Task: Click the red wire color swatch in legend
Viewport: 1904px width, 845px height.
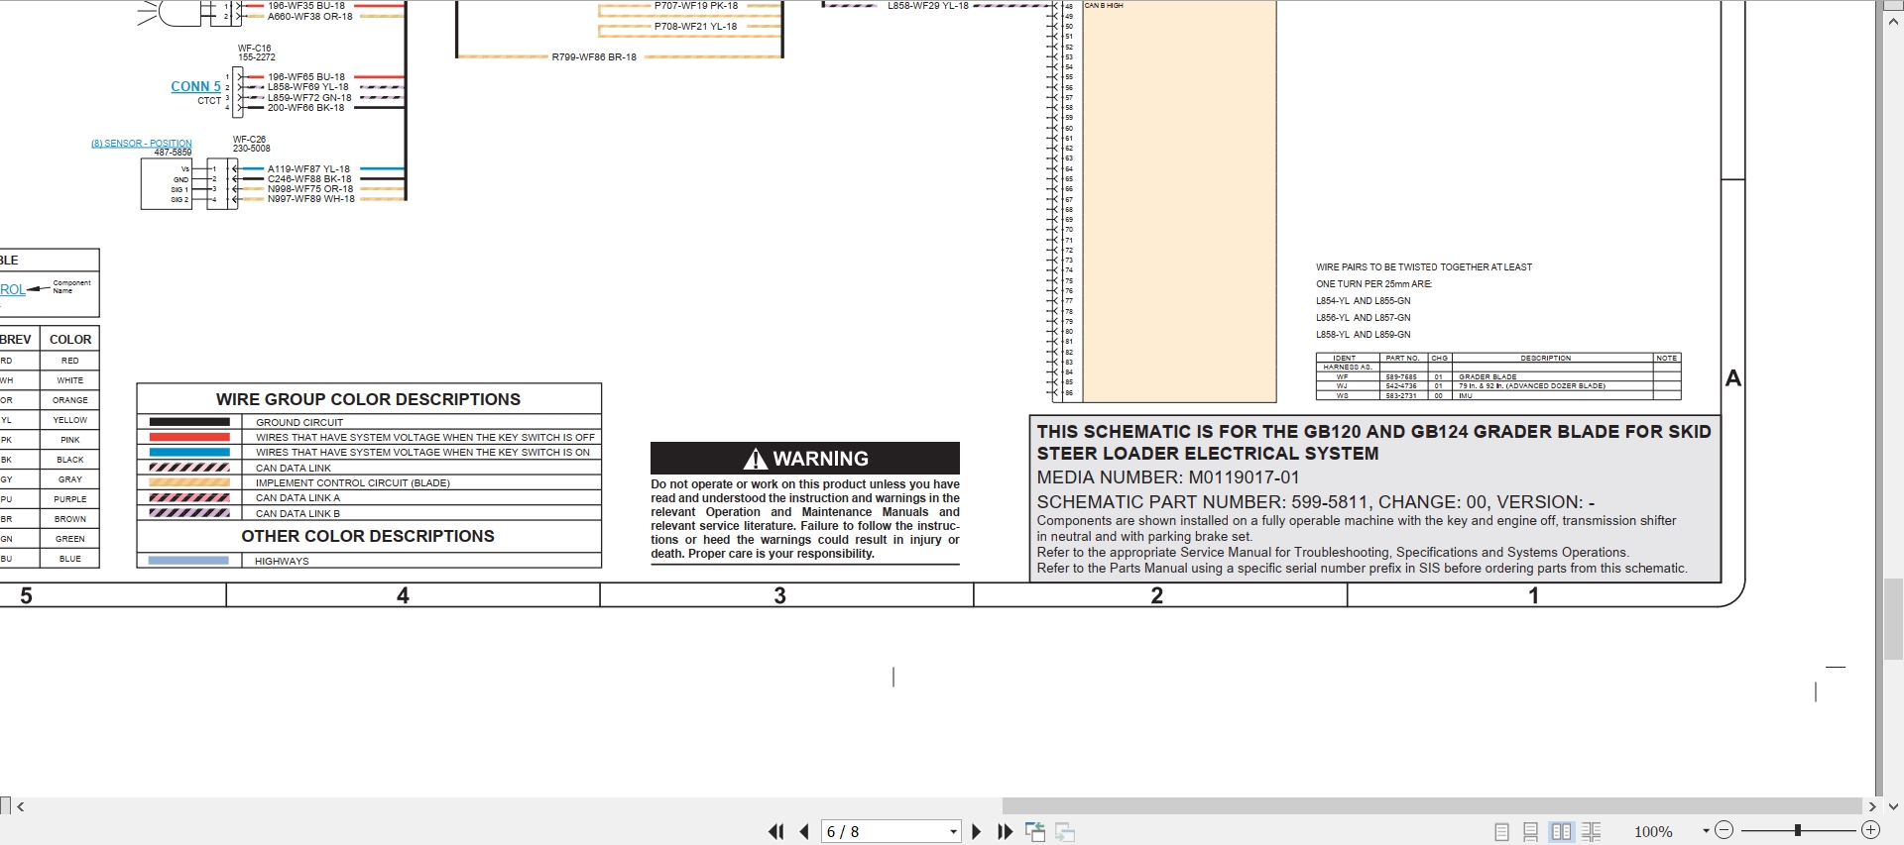Action: click(189, 437)
